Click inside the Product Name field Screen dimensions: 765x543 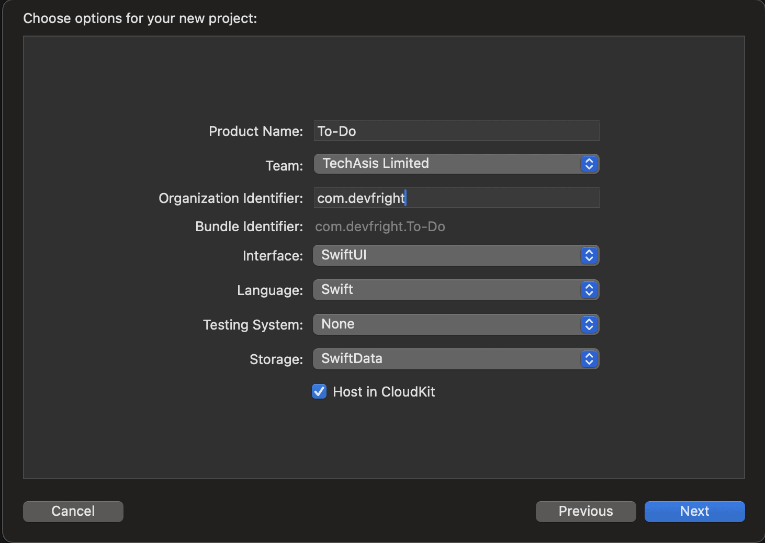coord(455,131)
